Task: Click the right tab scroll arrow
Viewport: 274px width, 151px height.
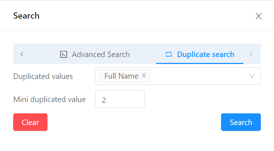Action: pyautogui.click(x=251, y=54)
